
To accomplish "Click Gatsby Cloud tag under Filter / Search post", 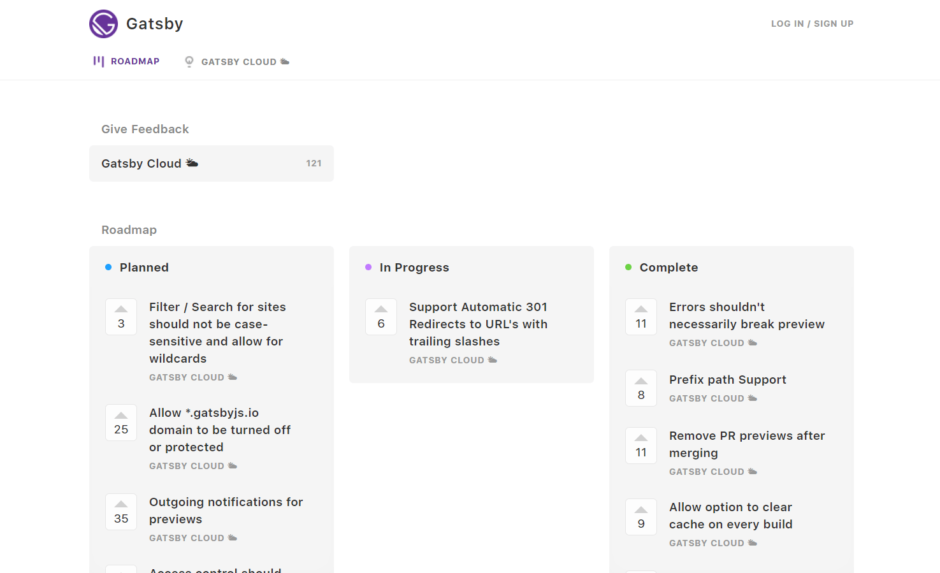I will [193, 377].
